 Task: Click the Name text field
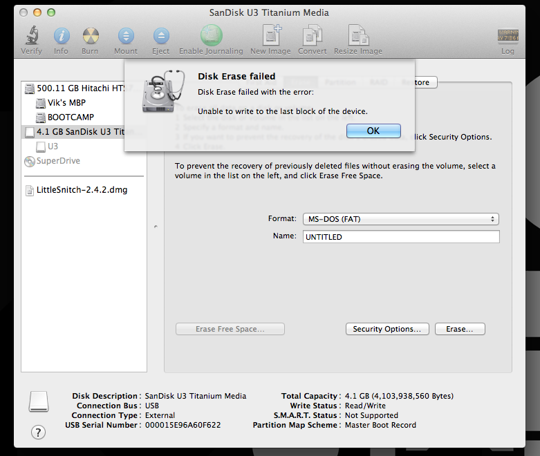point(401,237)
